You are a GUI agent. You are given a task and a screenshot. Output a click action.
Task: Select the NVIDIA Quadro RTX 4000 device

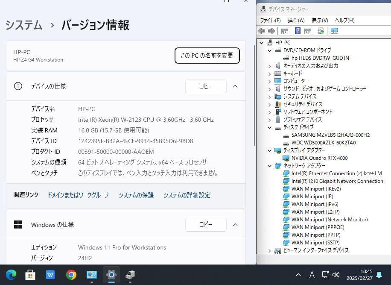coord(319,158)
